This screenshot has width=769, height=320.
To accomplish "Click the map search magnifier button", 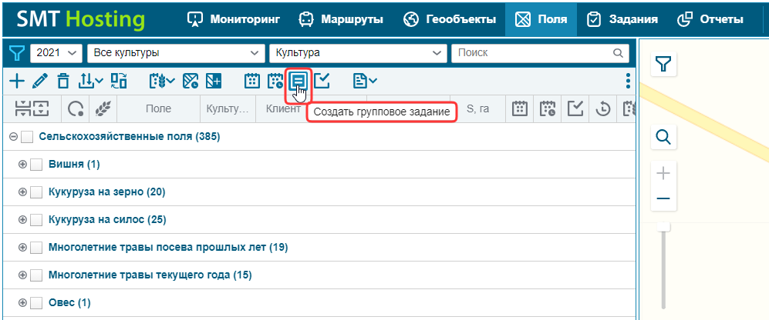I will click(x=663, y=137).
